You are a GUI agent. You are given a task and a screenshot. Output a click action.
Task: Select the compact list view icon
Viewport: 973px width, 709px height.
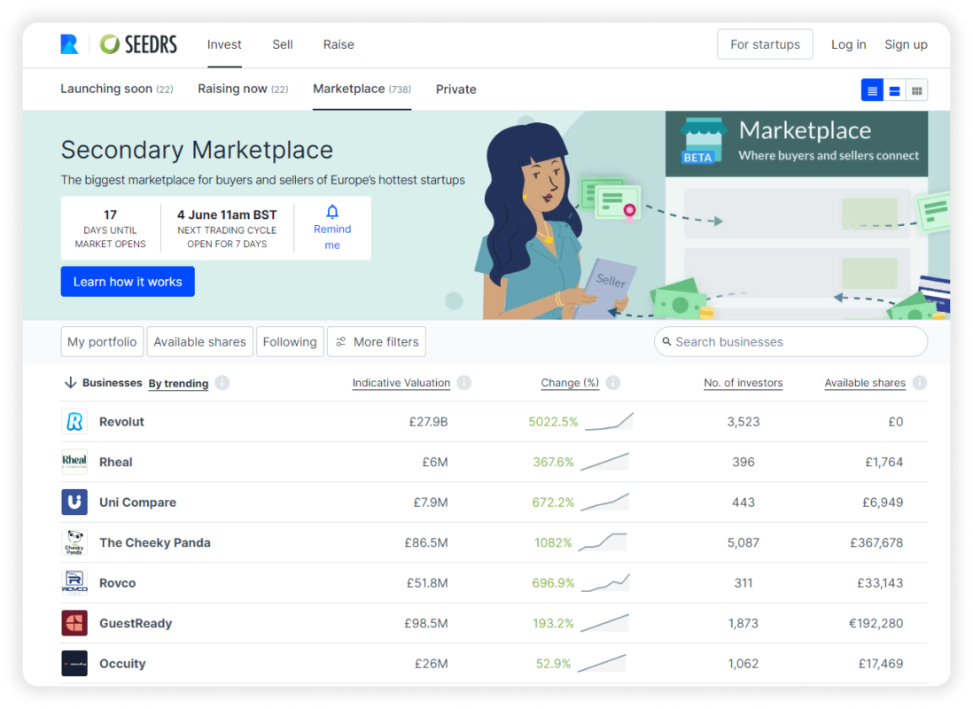pyautogui.click(x=894, y=90)
